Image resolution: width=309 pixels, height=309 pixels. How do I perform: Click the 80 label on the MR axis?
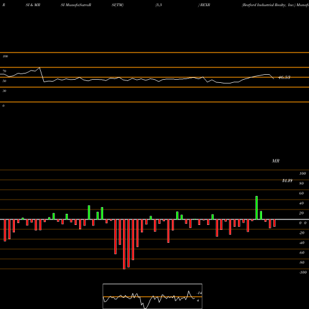coord(302,184)
